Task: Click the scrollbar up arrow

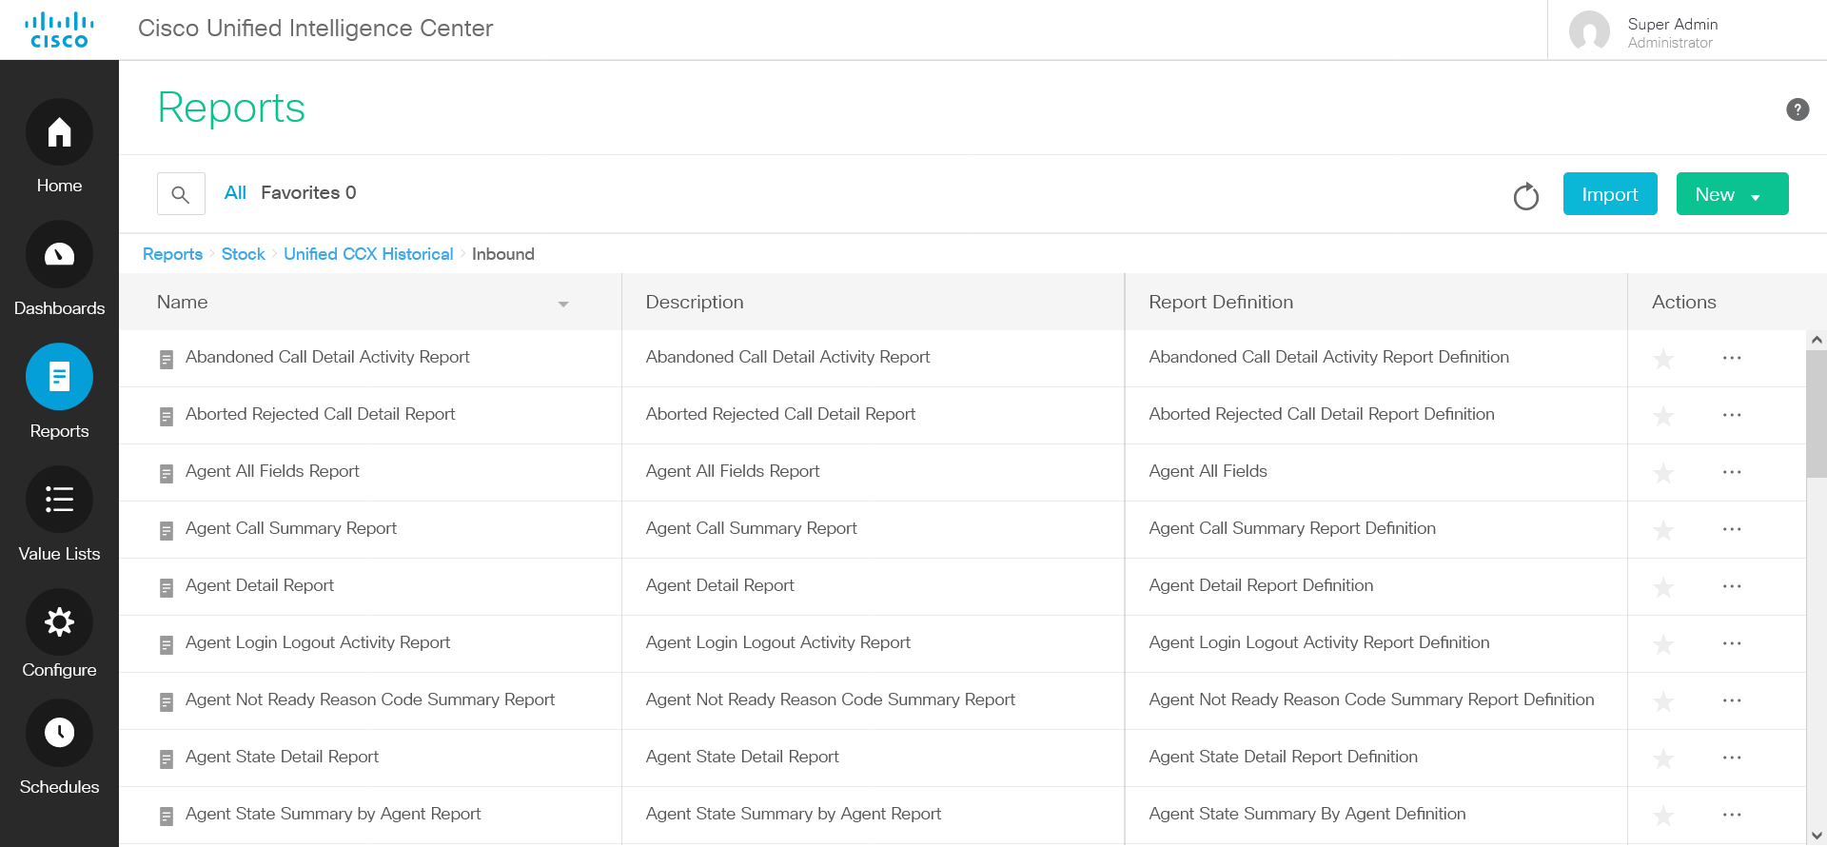Action: 1817,340
